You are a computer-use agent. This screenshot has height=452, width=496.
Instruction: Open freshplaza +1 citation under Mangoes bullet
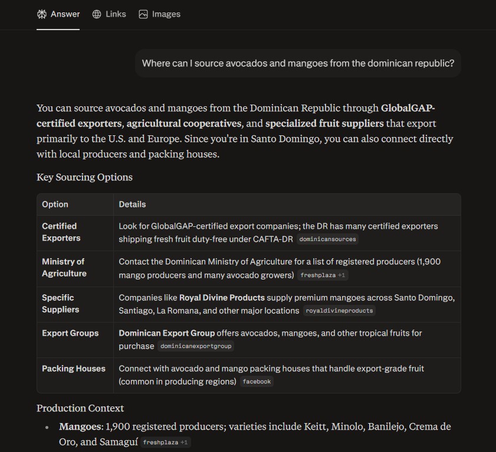tap(165, 442)
